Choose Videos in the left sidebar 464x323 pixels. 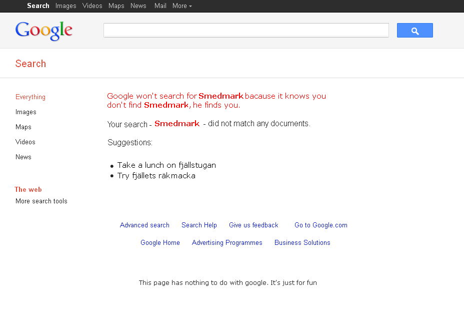(25, 142)
